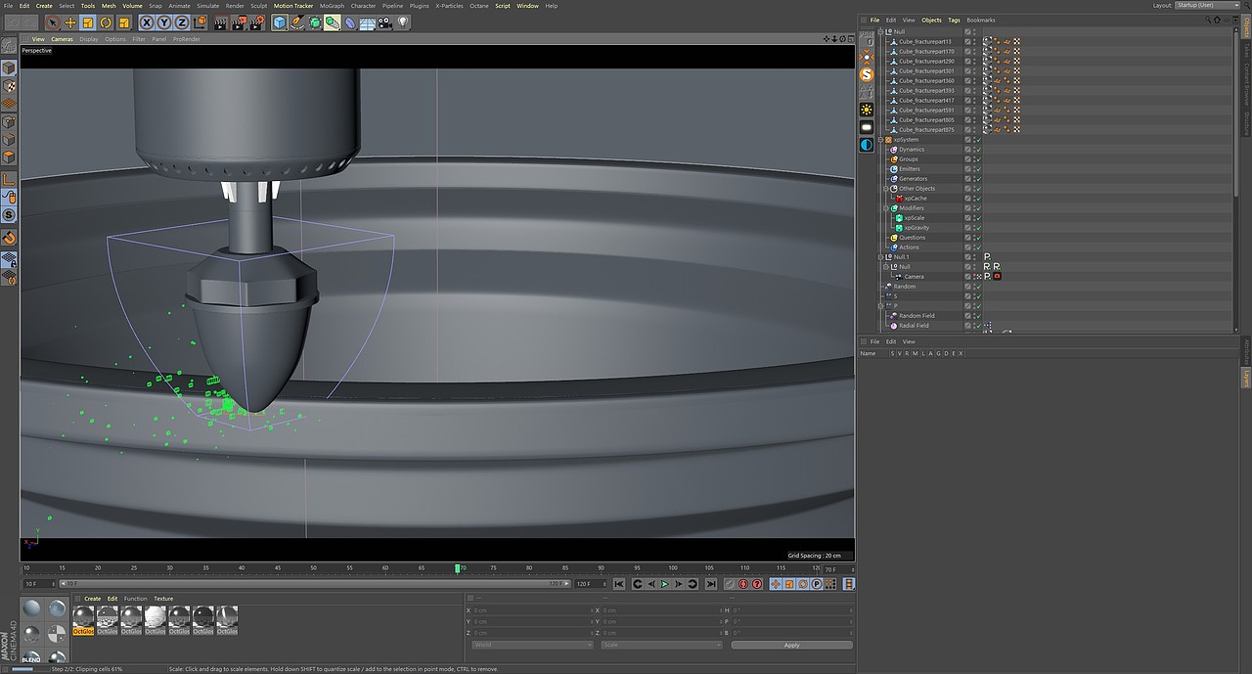Click the Camera object icon in toolbar
This screenshot has height=674, width=1252.
(x=385, y=22)
